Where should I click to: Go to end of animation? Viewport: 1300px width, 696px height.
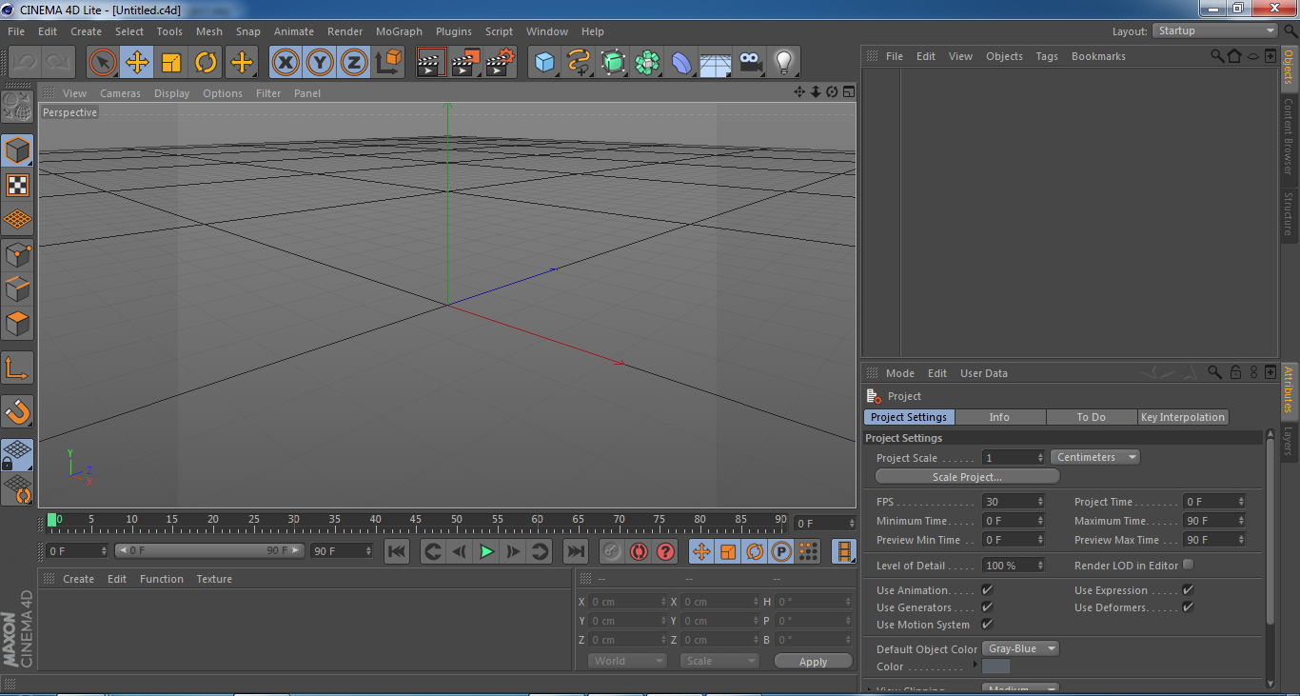pos(575,551)
